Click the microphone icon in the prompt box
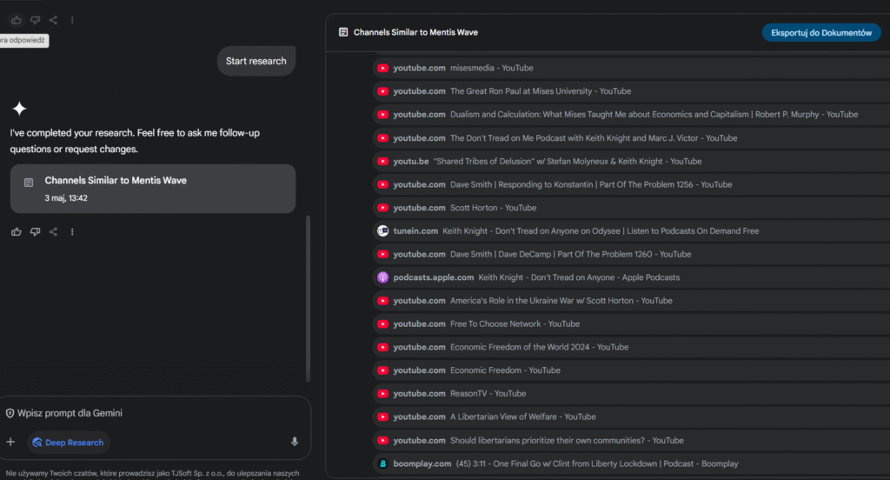The height and width of the screenshot is (480, 890). 295,442
